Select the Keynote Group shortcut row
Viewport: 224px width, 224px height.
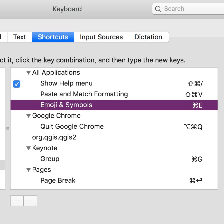click(114, 159)
